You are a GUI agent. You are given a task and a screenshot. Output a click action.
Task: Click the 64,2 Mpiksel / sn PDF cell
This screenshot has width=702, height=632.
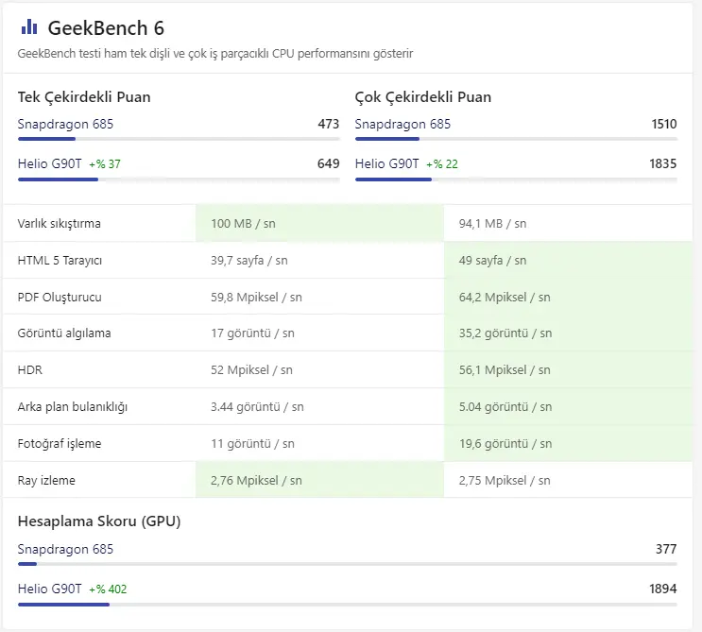click(568, 297)
